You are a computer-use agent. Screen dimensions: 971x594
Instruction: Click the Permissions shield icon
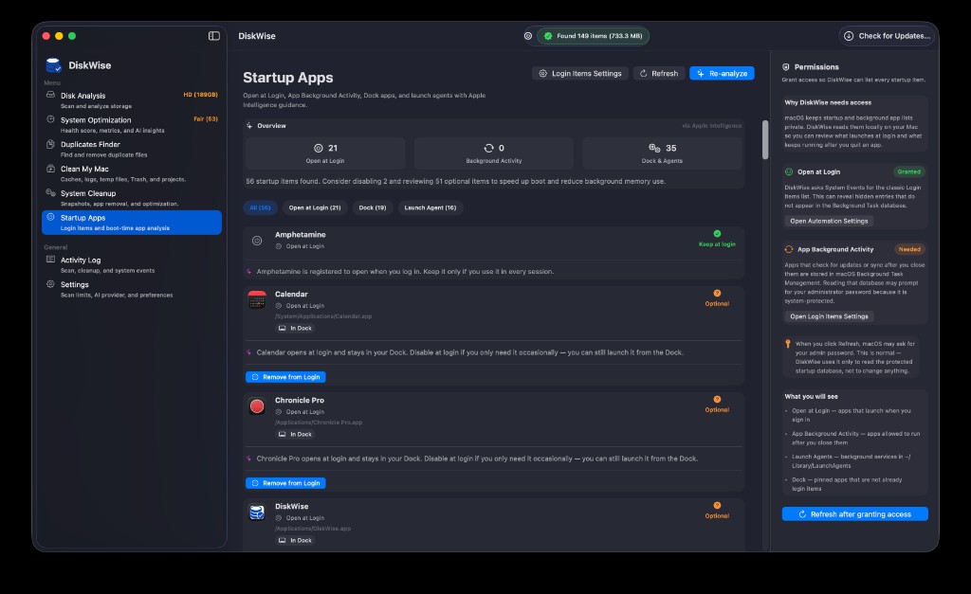(x=786, y=67)
